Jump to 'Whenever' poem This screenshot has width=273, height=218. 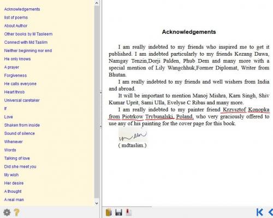coord(13,142)
